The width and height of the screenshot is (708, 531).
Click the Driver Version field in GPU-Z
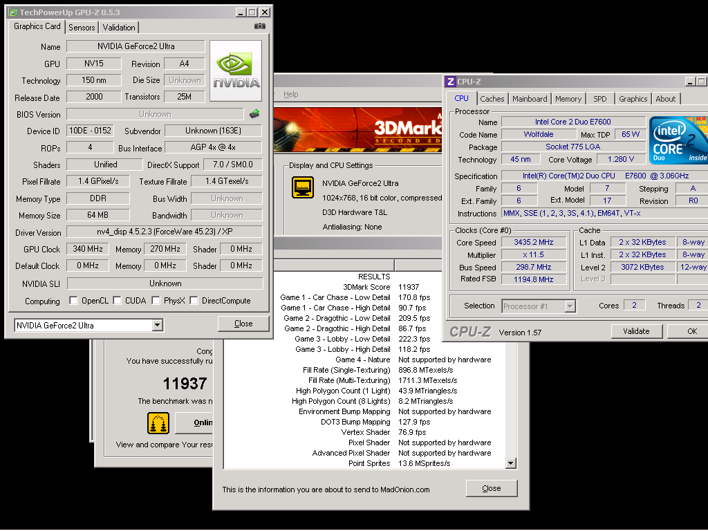tap(165, 232)
